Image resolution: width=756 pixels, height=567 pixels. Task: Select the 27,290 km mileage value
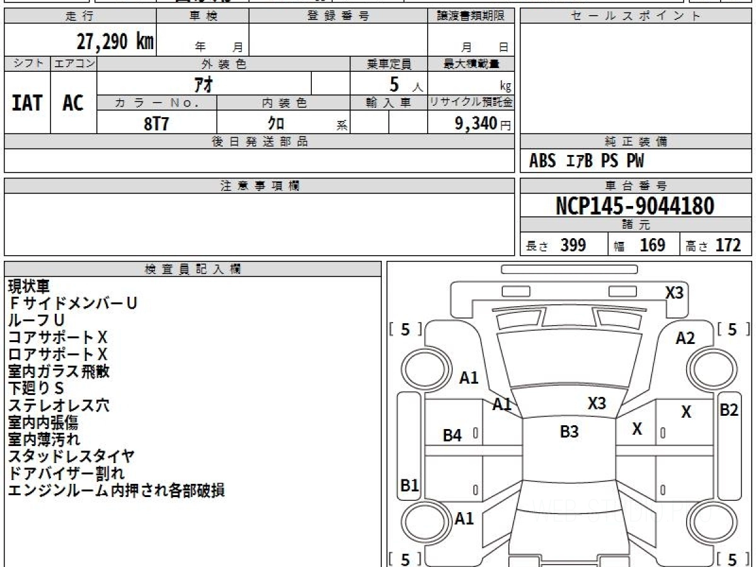115,42
